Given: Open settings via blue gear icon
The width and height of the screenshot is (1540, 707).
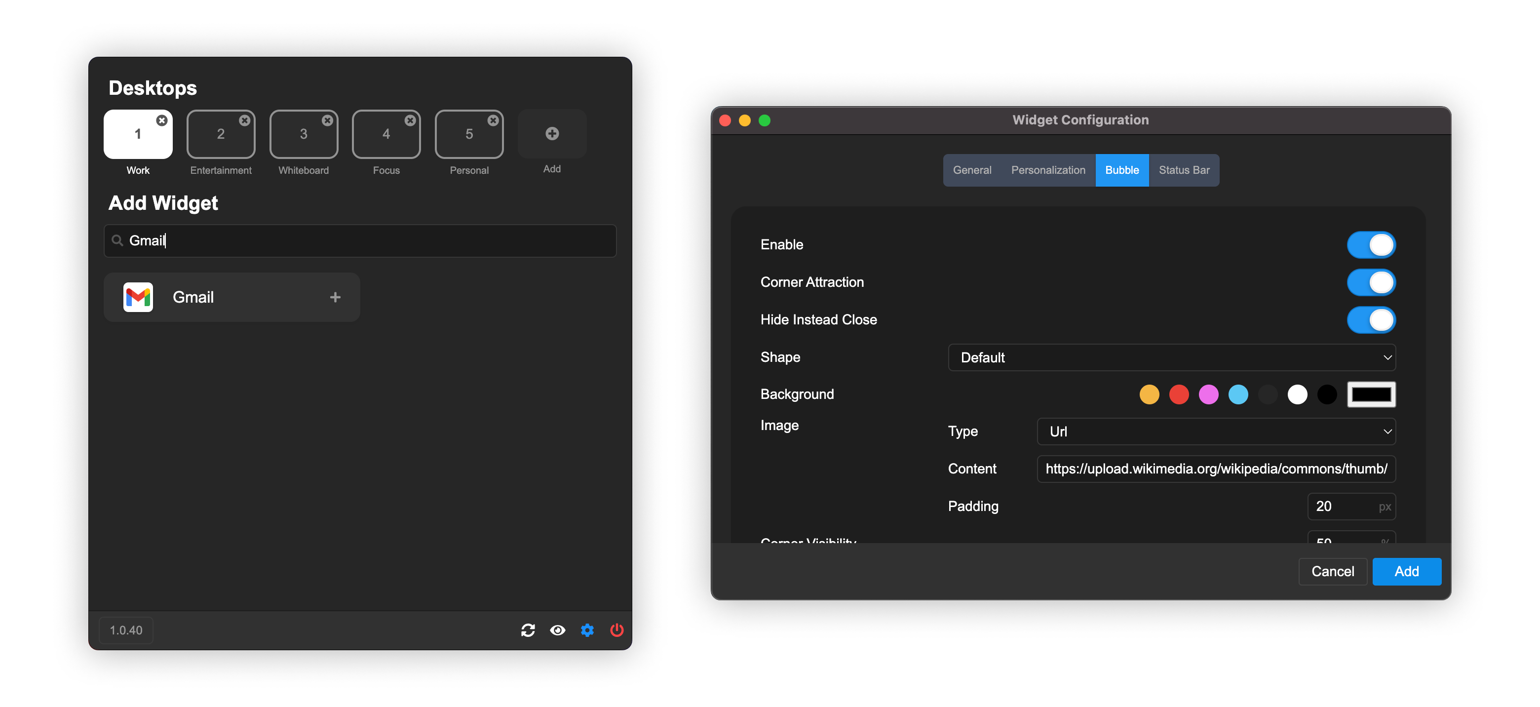Looking at the screenshot, I should click(587, 630).
